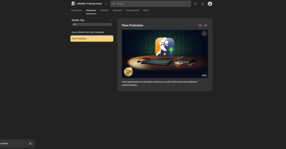
Task: Open the Members tab
Action: click(x=117, y=10)
